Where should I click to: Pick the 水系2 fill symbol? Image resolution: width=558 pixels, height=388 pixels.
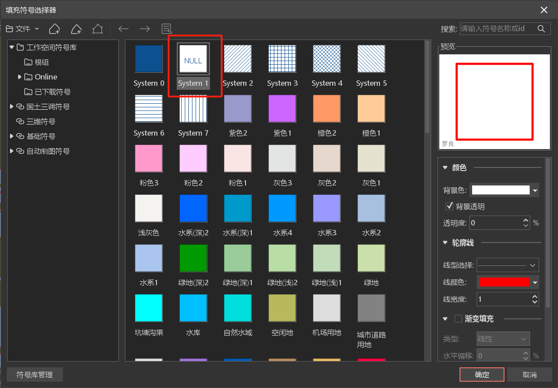[371, 208]
